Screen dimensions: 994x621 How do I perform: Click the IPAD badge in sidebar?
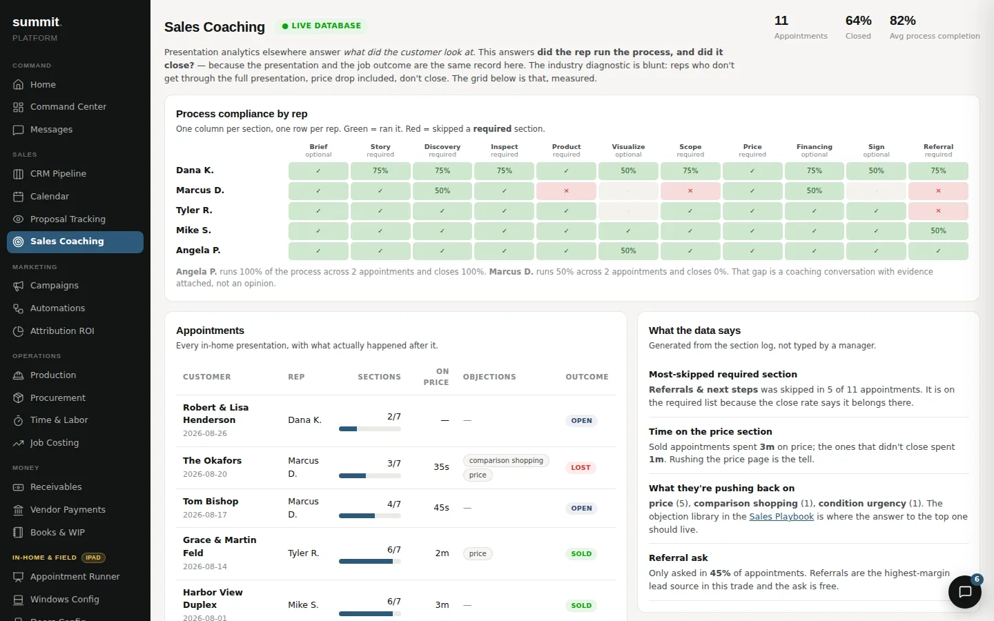(93, 558)
